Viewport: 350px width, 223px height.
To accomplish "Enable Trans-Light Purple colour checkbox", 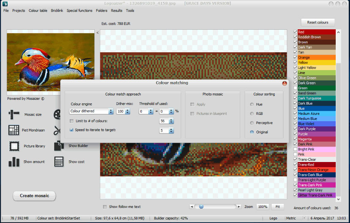I will point(295,180).
